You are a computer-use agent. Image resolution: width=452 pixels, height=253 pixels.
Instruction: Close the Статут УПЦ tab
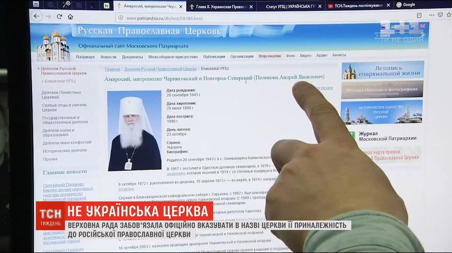coord(320,6)
